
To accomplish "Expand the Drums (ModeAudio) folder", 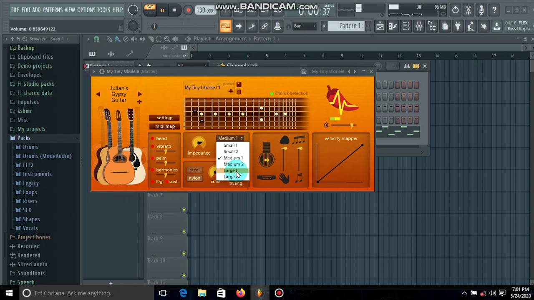I will (x=47, y=156).
